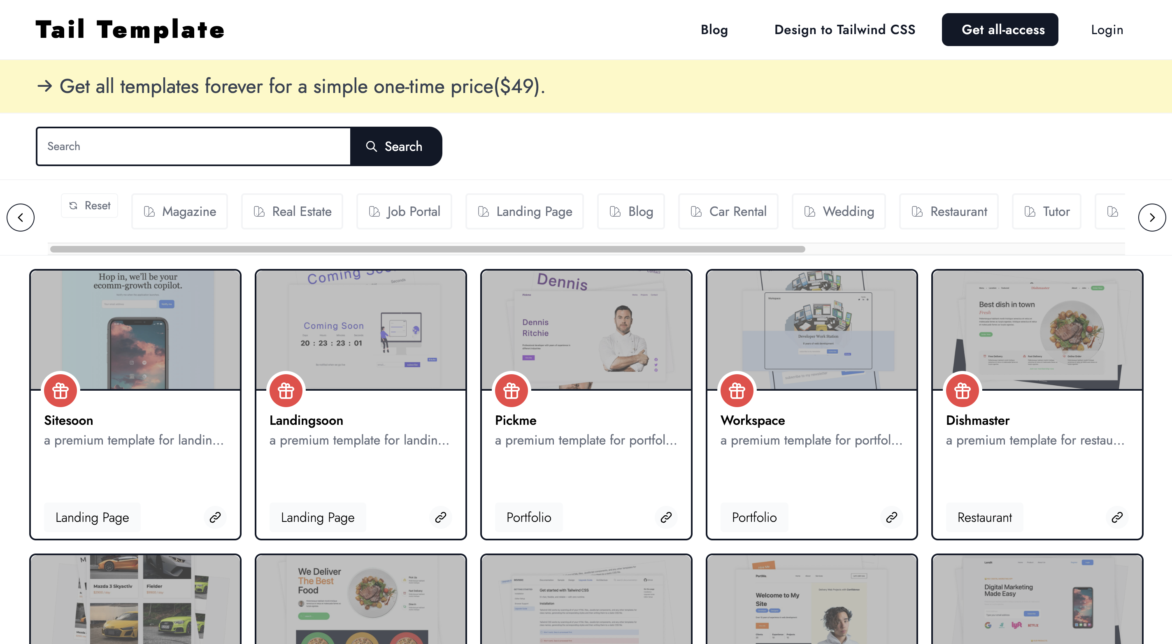
Task: Select the Wedding category filter
Action: 839,211
